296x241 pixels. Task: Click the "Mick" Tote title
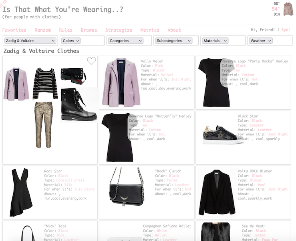55,226
